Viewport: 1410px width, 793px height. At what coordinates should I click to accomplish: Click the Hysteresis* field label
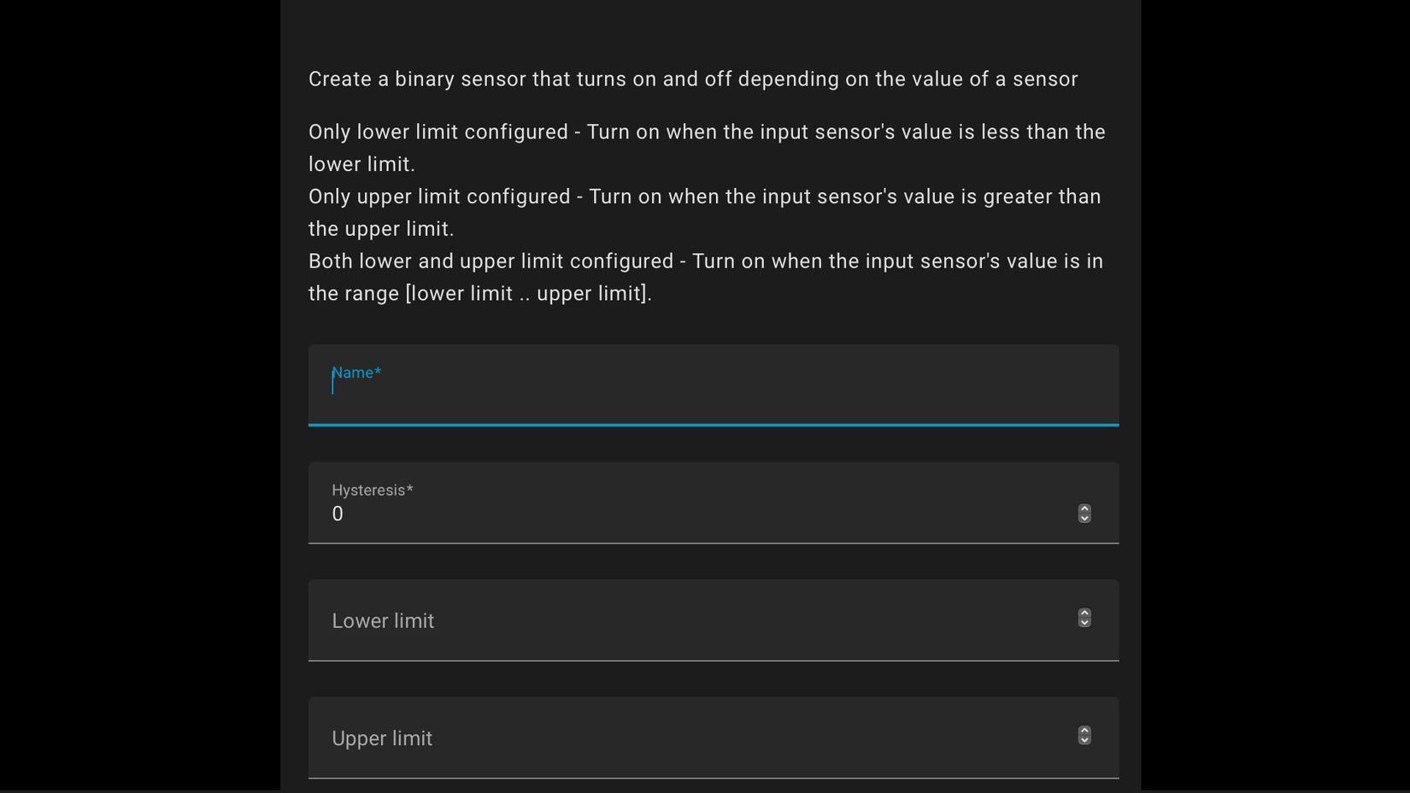click(372, 490)
